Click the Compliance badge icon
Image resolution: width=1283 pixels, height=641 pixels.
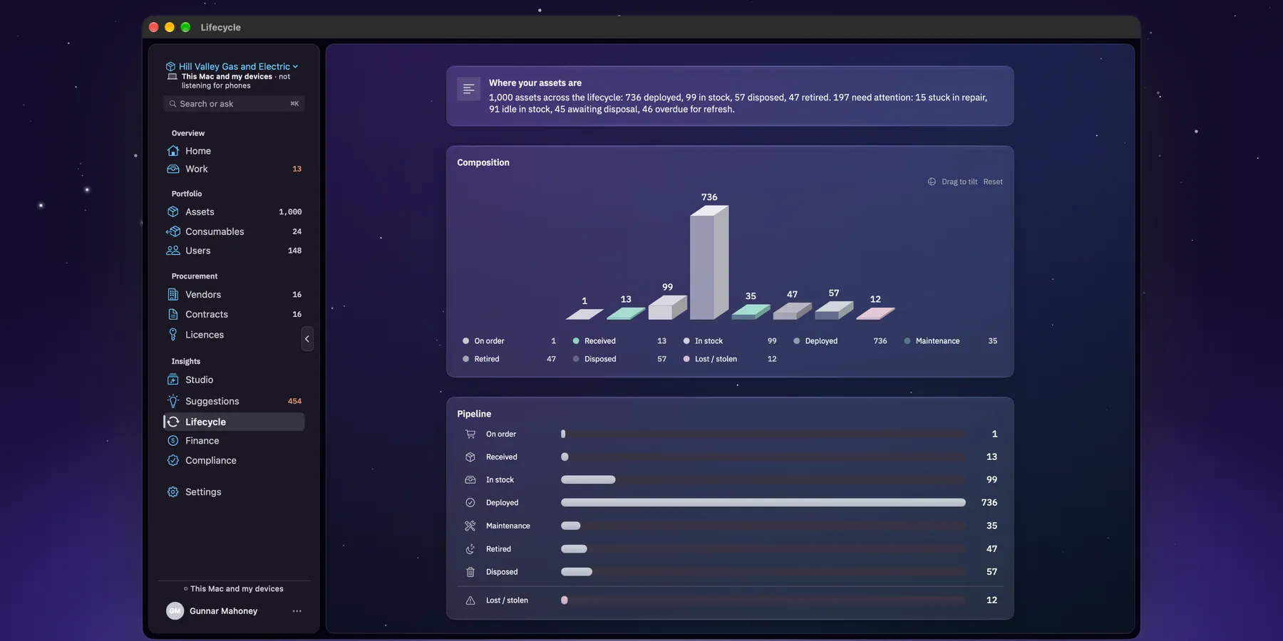[x=172, y=461]
